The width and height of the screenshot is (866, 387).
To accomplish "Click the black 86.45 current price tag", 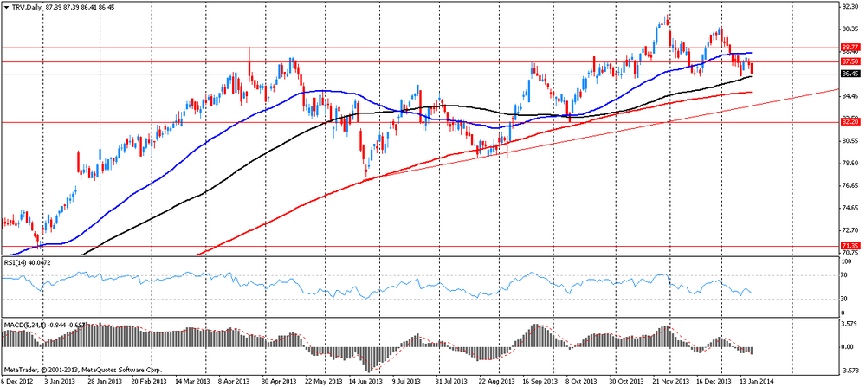I will point(850,74).
